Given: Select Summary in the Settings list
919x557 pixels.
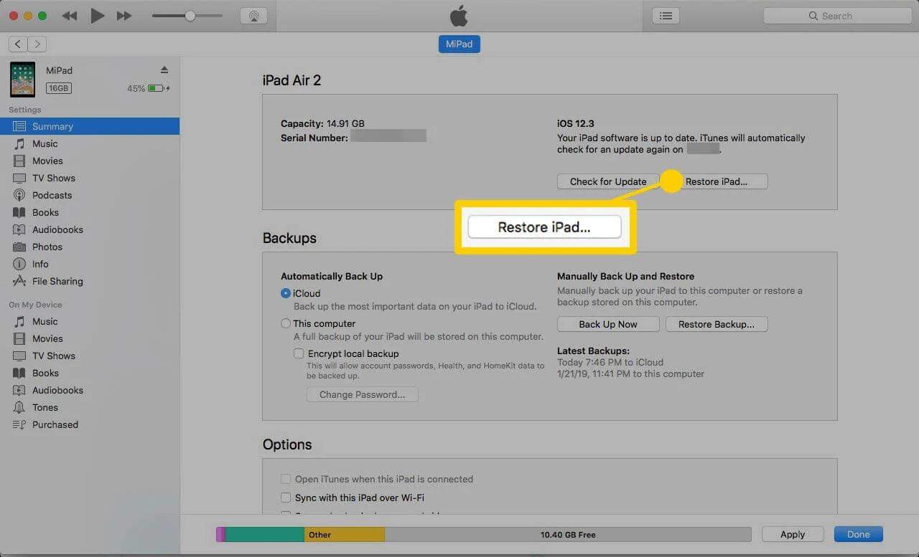Looking at the screenshot, I should (x=54, y=126).
